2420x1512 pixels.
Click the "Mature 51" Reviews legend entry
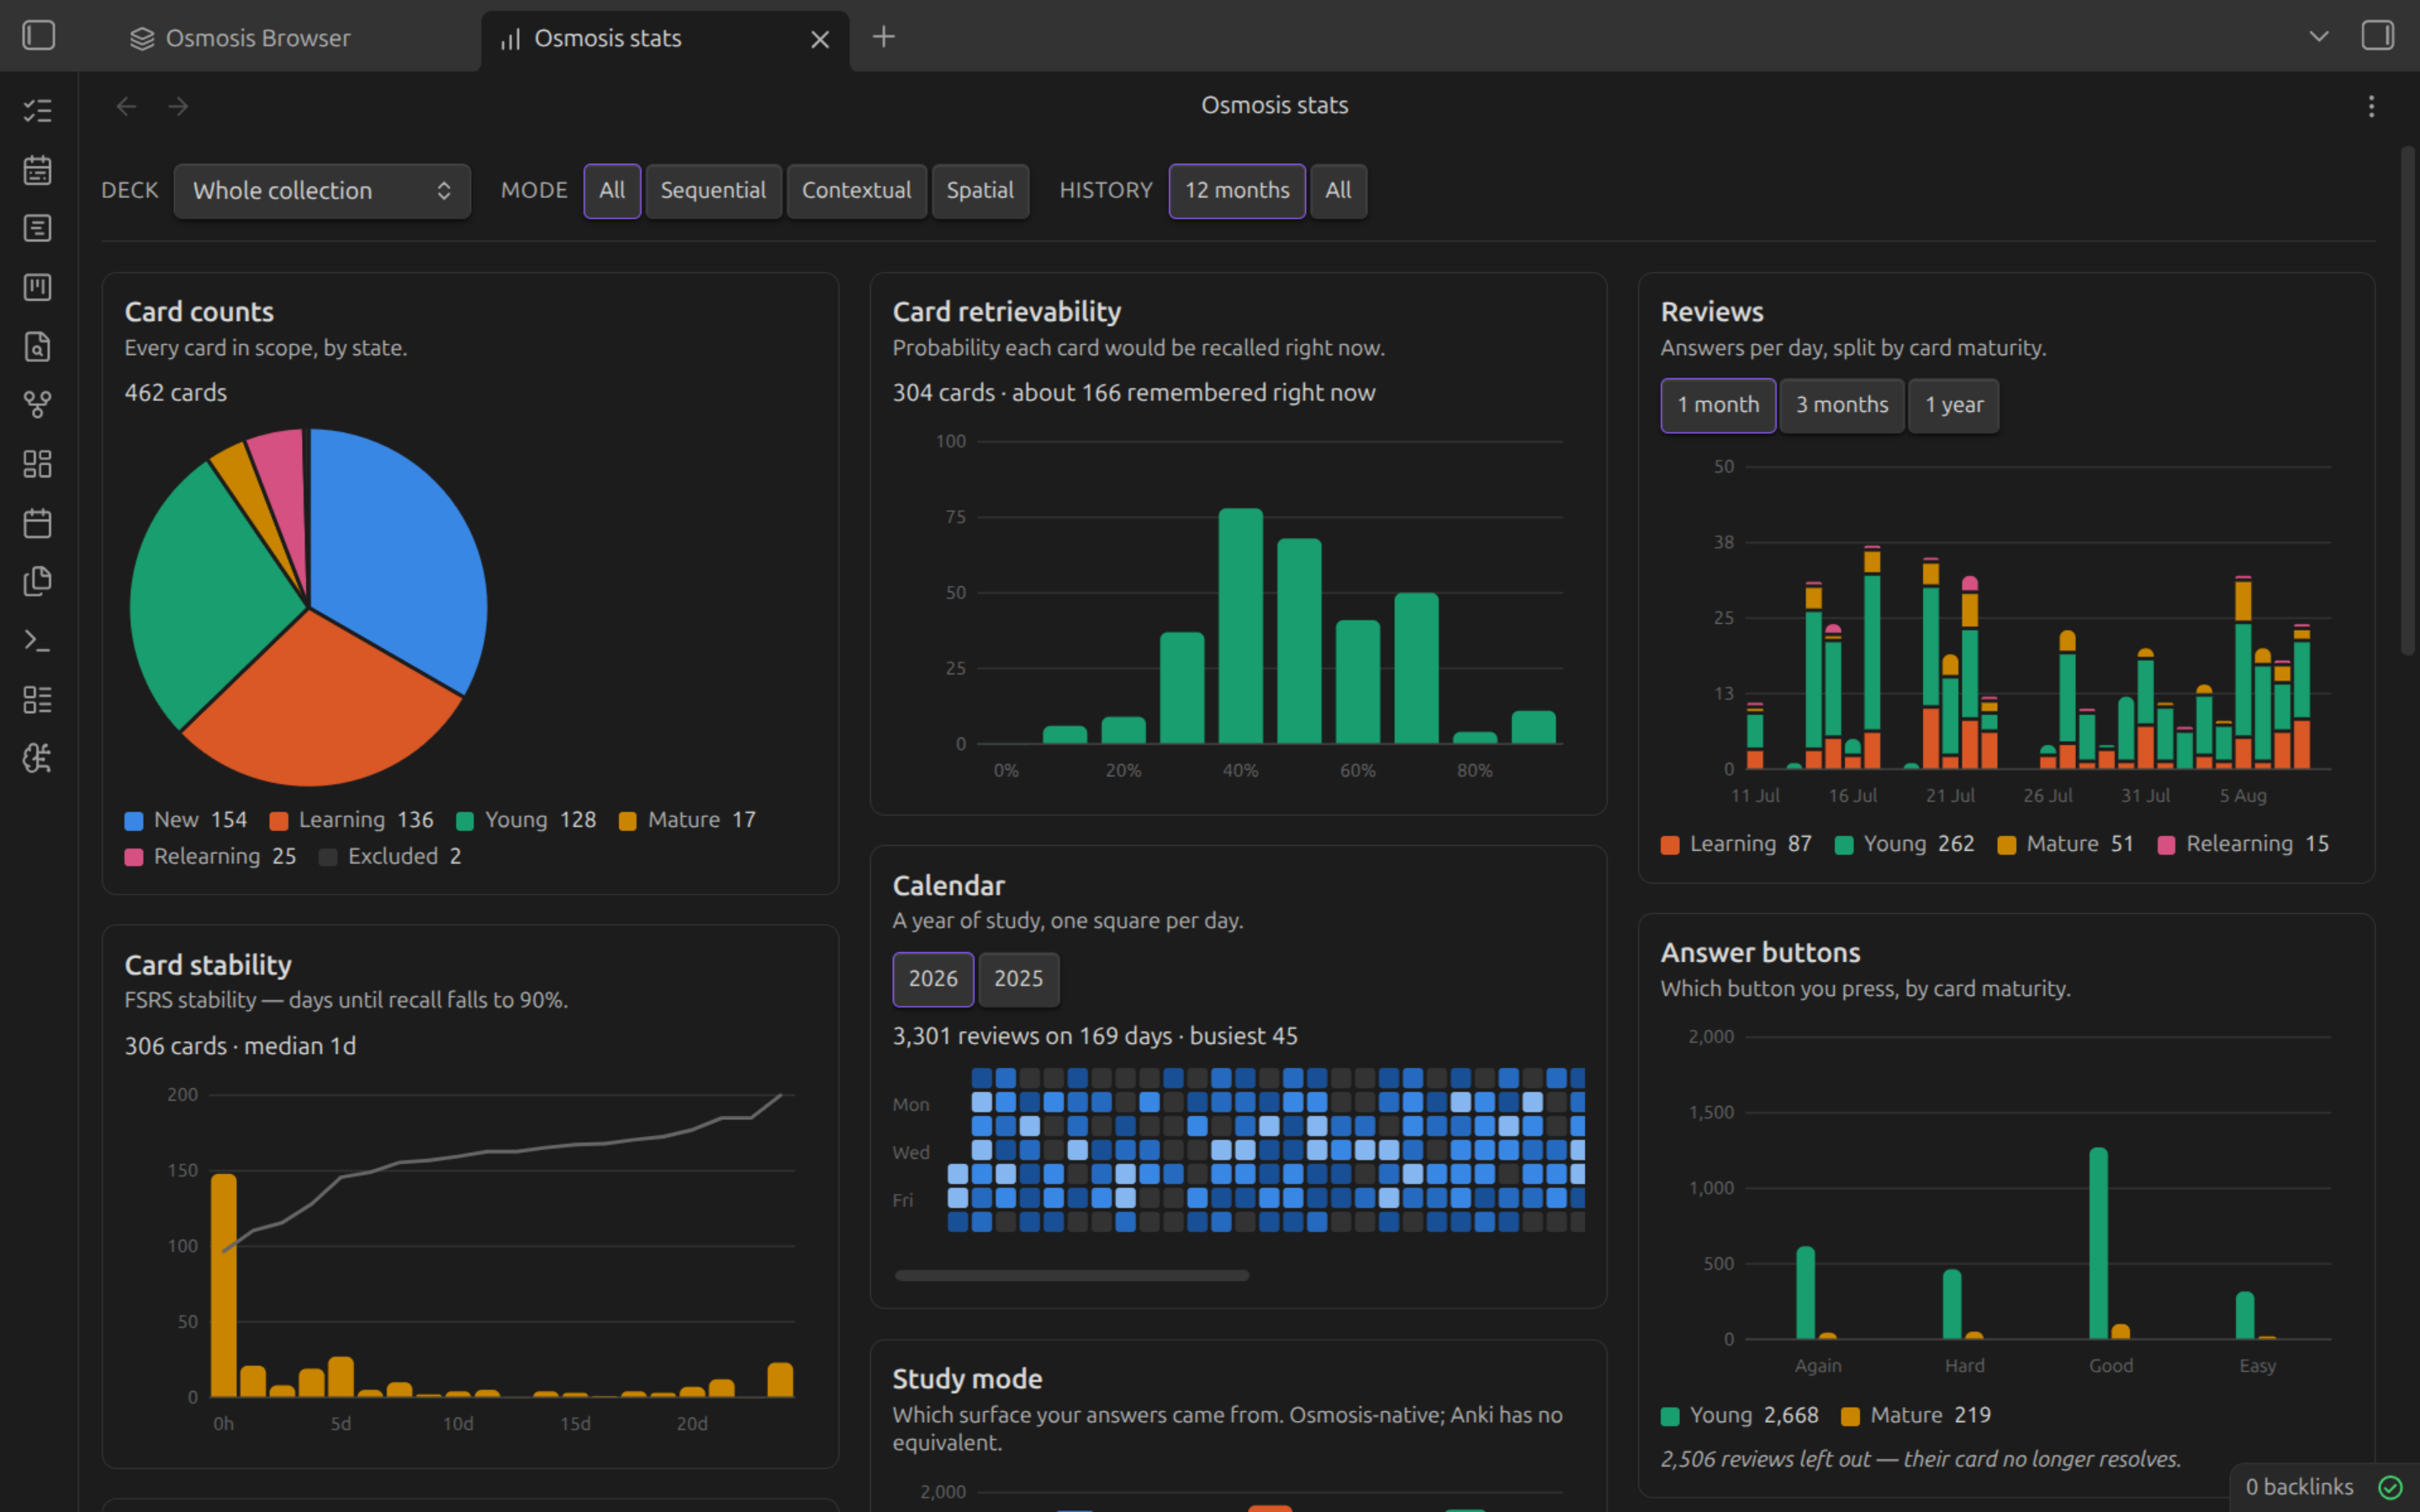(x=2065, y=844)
